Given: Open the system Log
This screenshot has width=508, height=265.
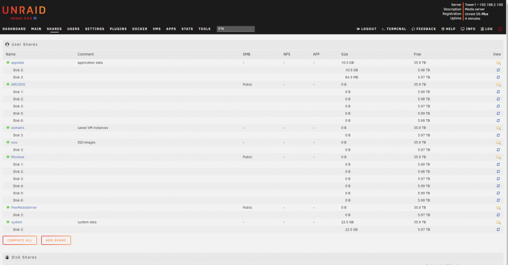Looking at the screenshot, I should pos(487,29).
